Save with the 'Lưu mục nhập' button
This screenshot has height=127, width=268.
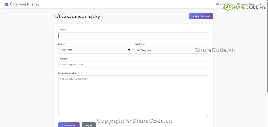pos(69,125)
